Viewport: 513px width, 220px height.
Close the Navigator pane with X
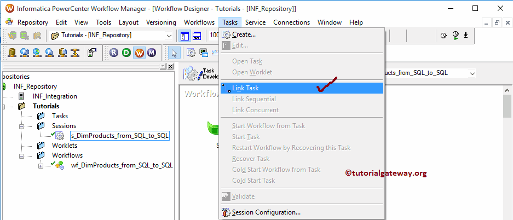(170, 66)
